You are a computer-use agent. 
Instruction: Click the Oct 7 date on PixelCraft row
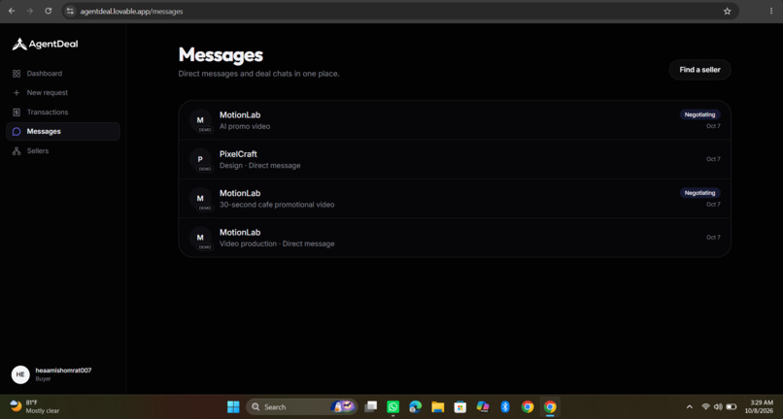coord(713,159)
